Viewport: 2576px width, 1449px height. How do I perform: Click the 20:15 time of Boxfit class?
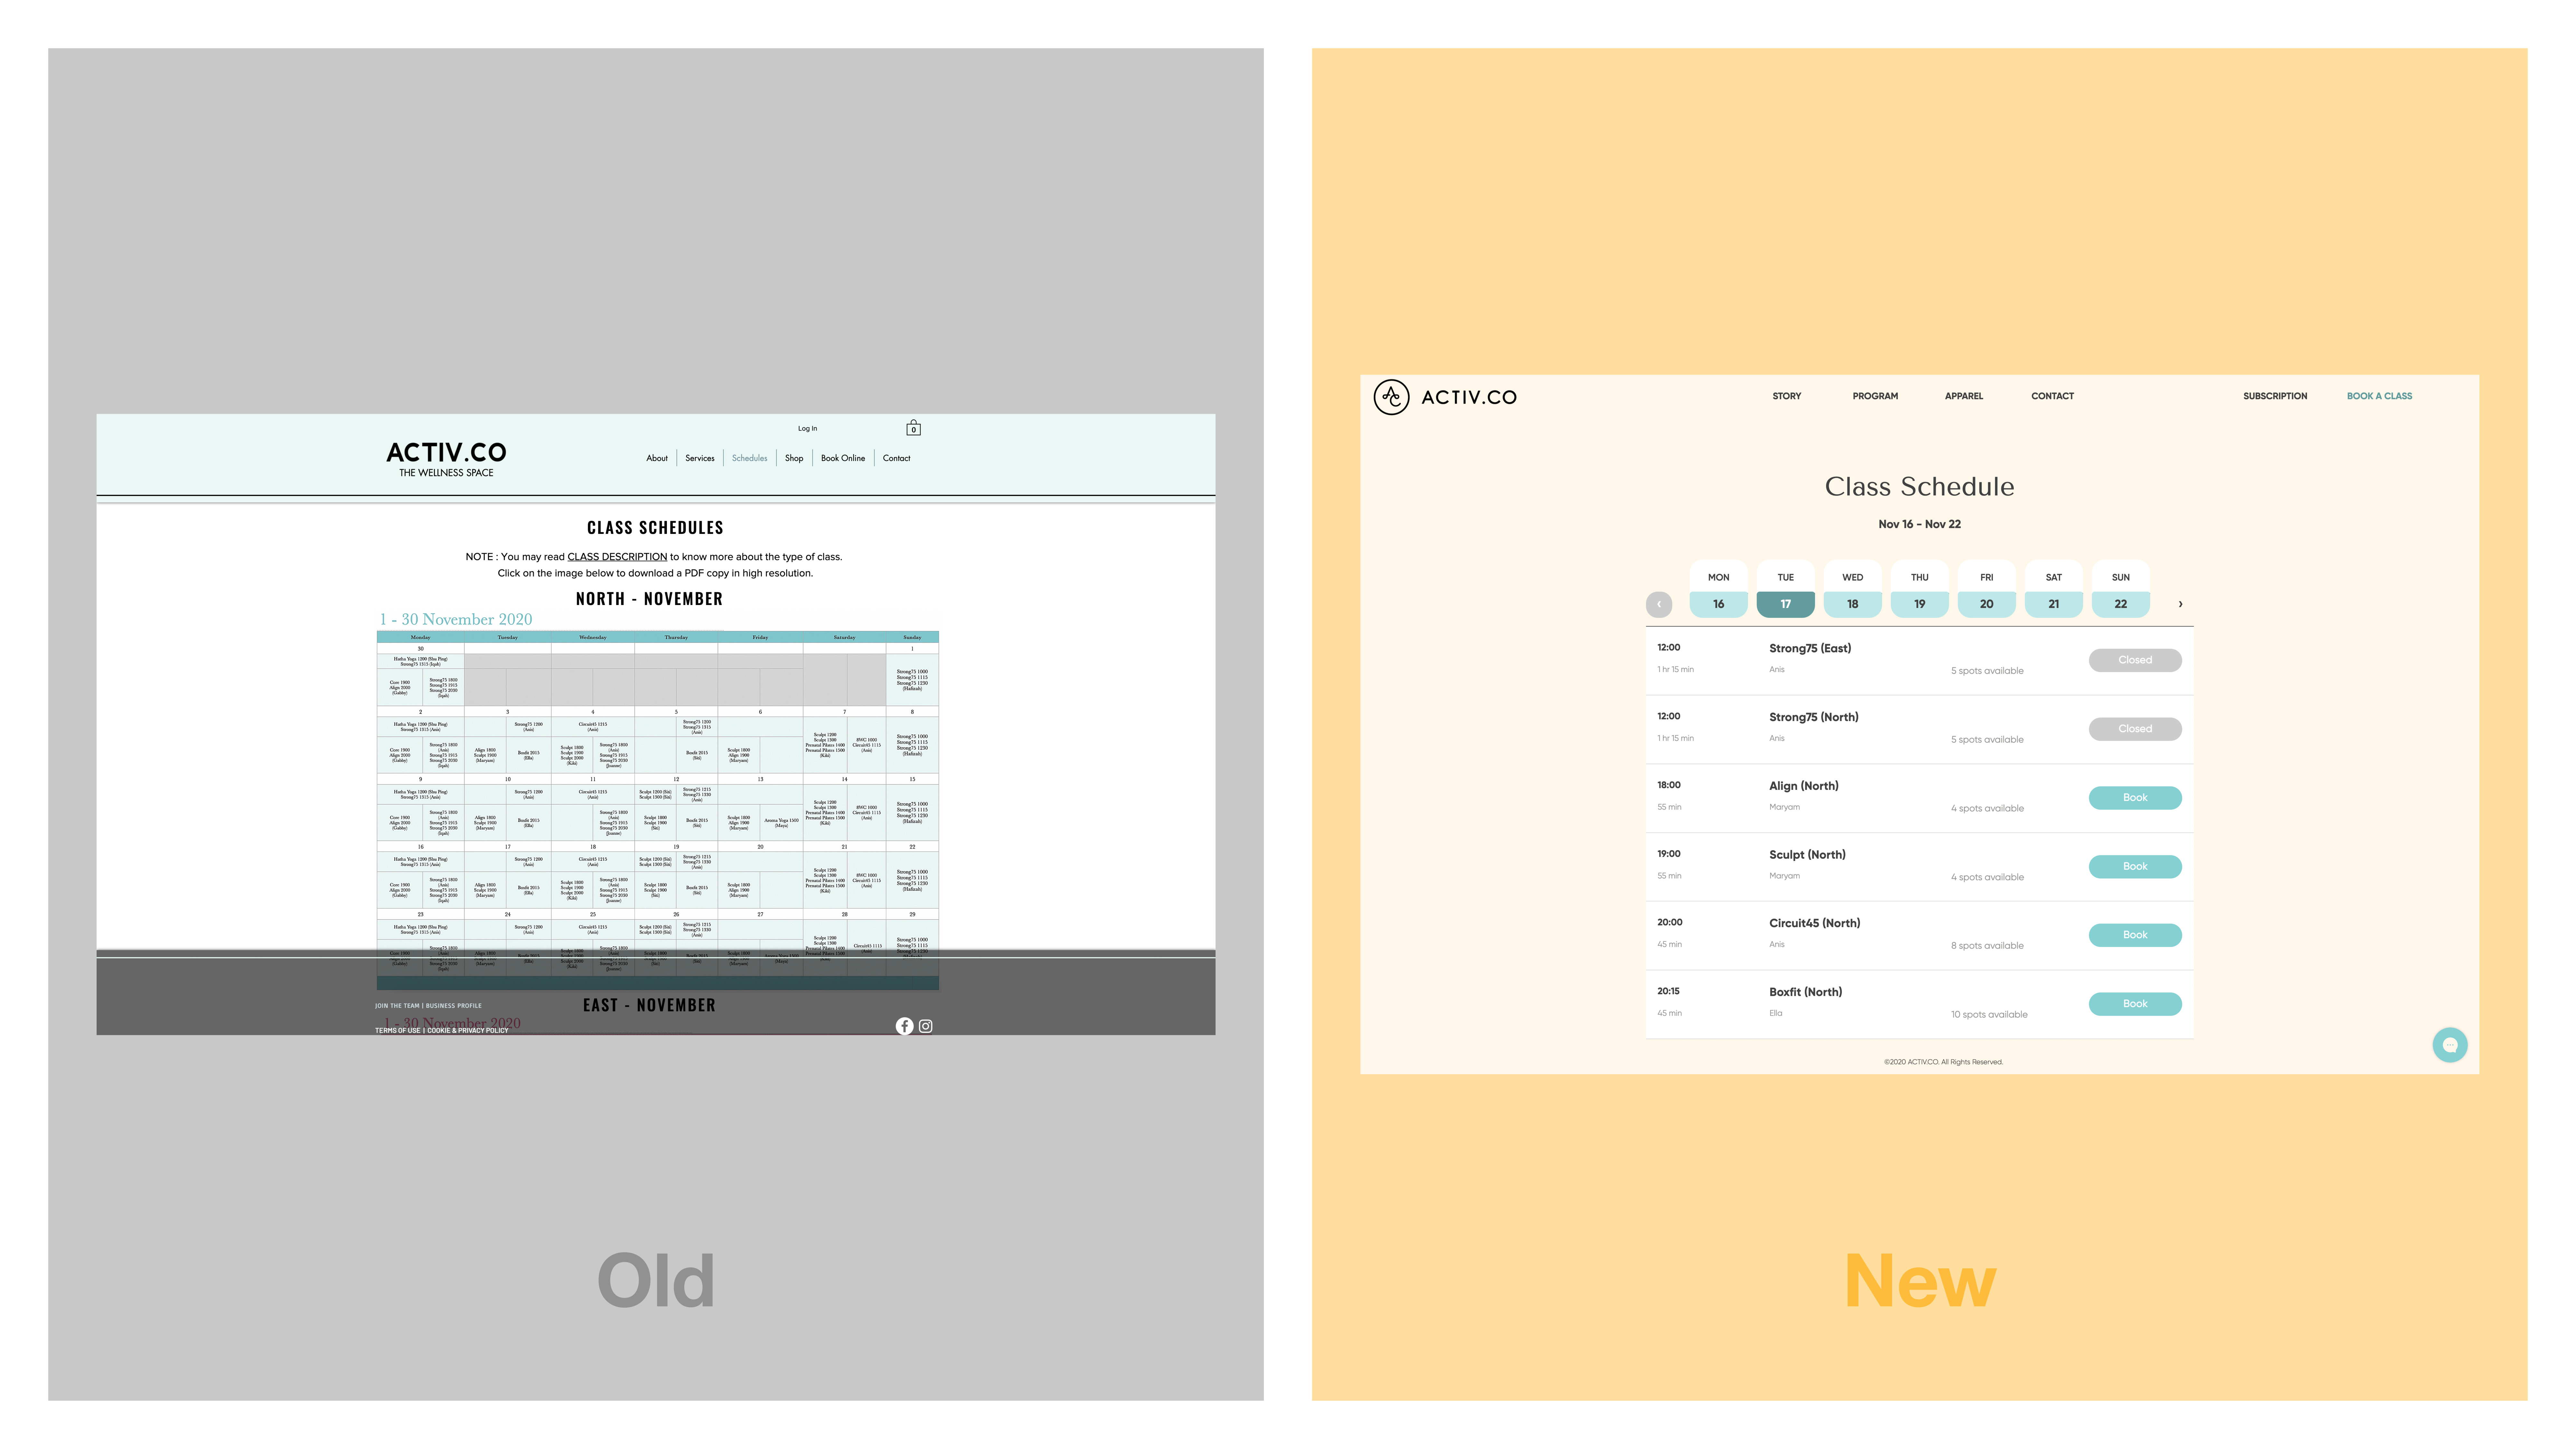coord(1668,991)
